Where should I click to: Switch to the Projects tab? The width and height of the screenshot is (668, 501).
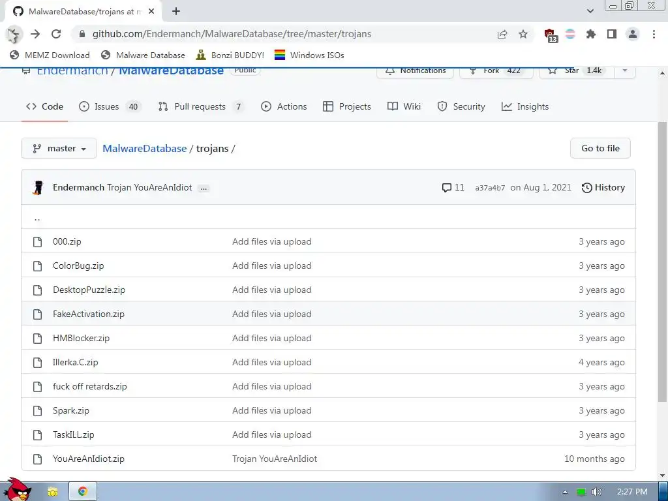[x=347, y=106]
